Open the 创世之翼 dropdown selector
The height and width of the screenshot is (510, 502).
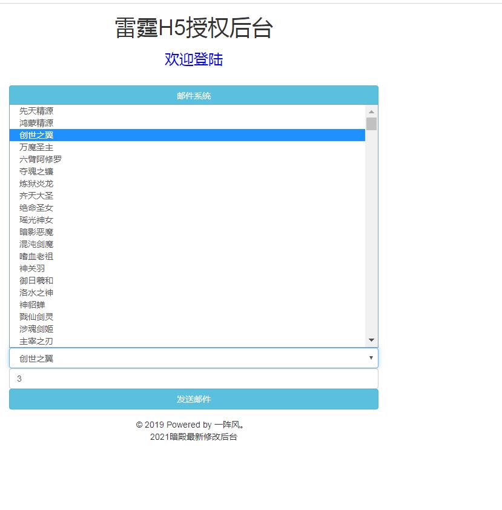point(193,358)
